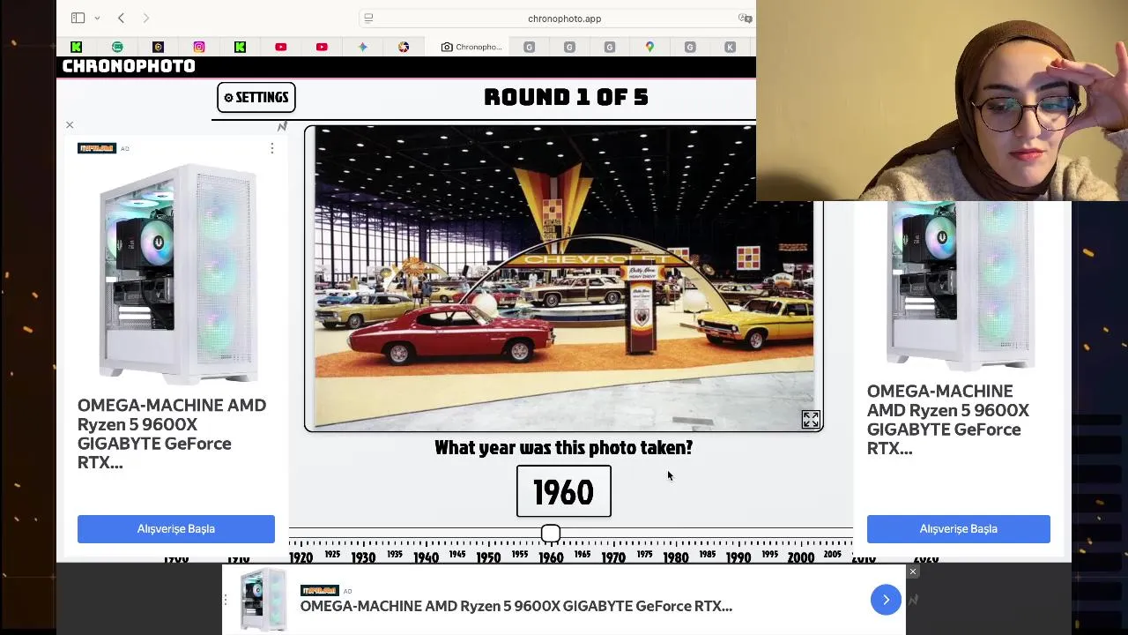
Task: Click 1970 on the year timeline
Action: tap(613, 557)
